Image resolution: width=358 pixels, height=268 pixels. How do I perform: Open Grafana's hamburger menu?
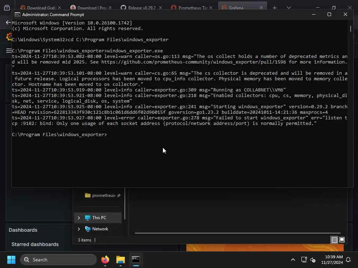[x=9, y=51]
